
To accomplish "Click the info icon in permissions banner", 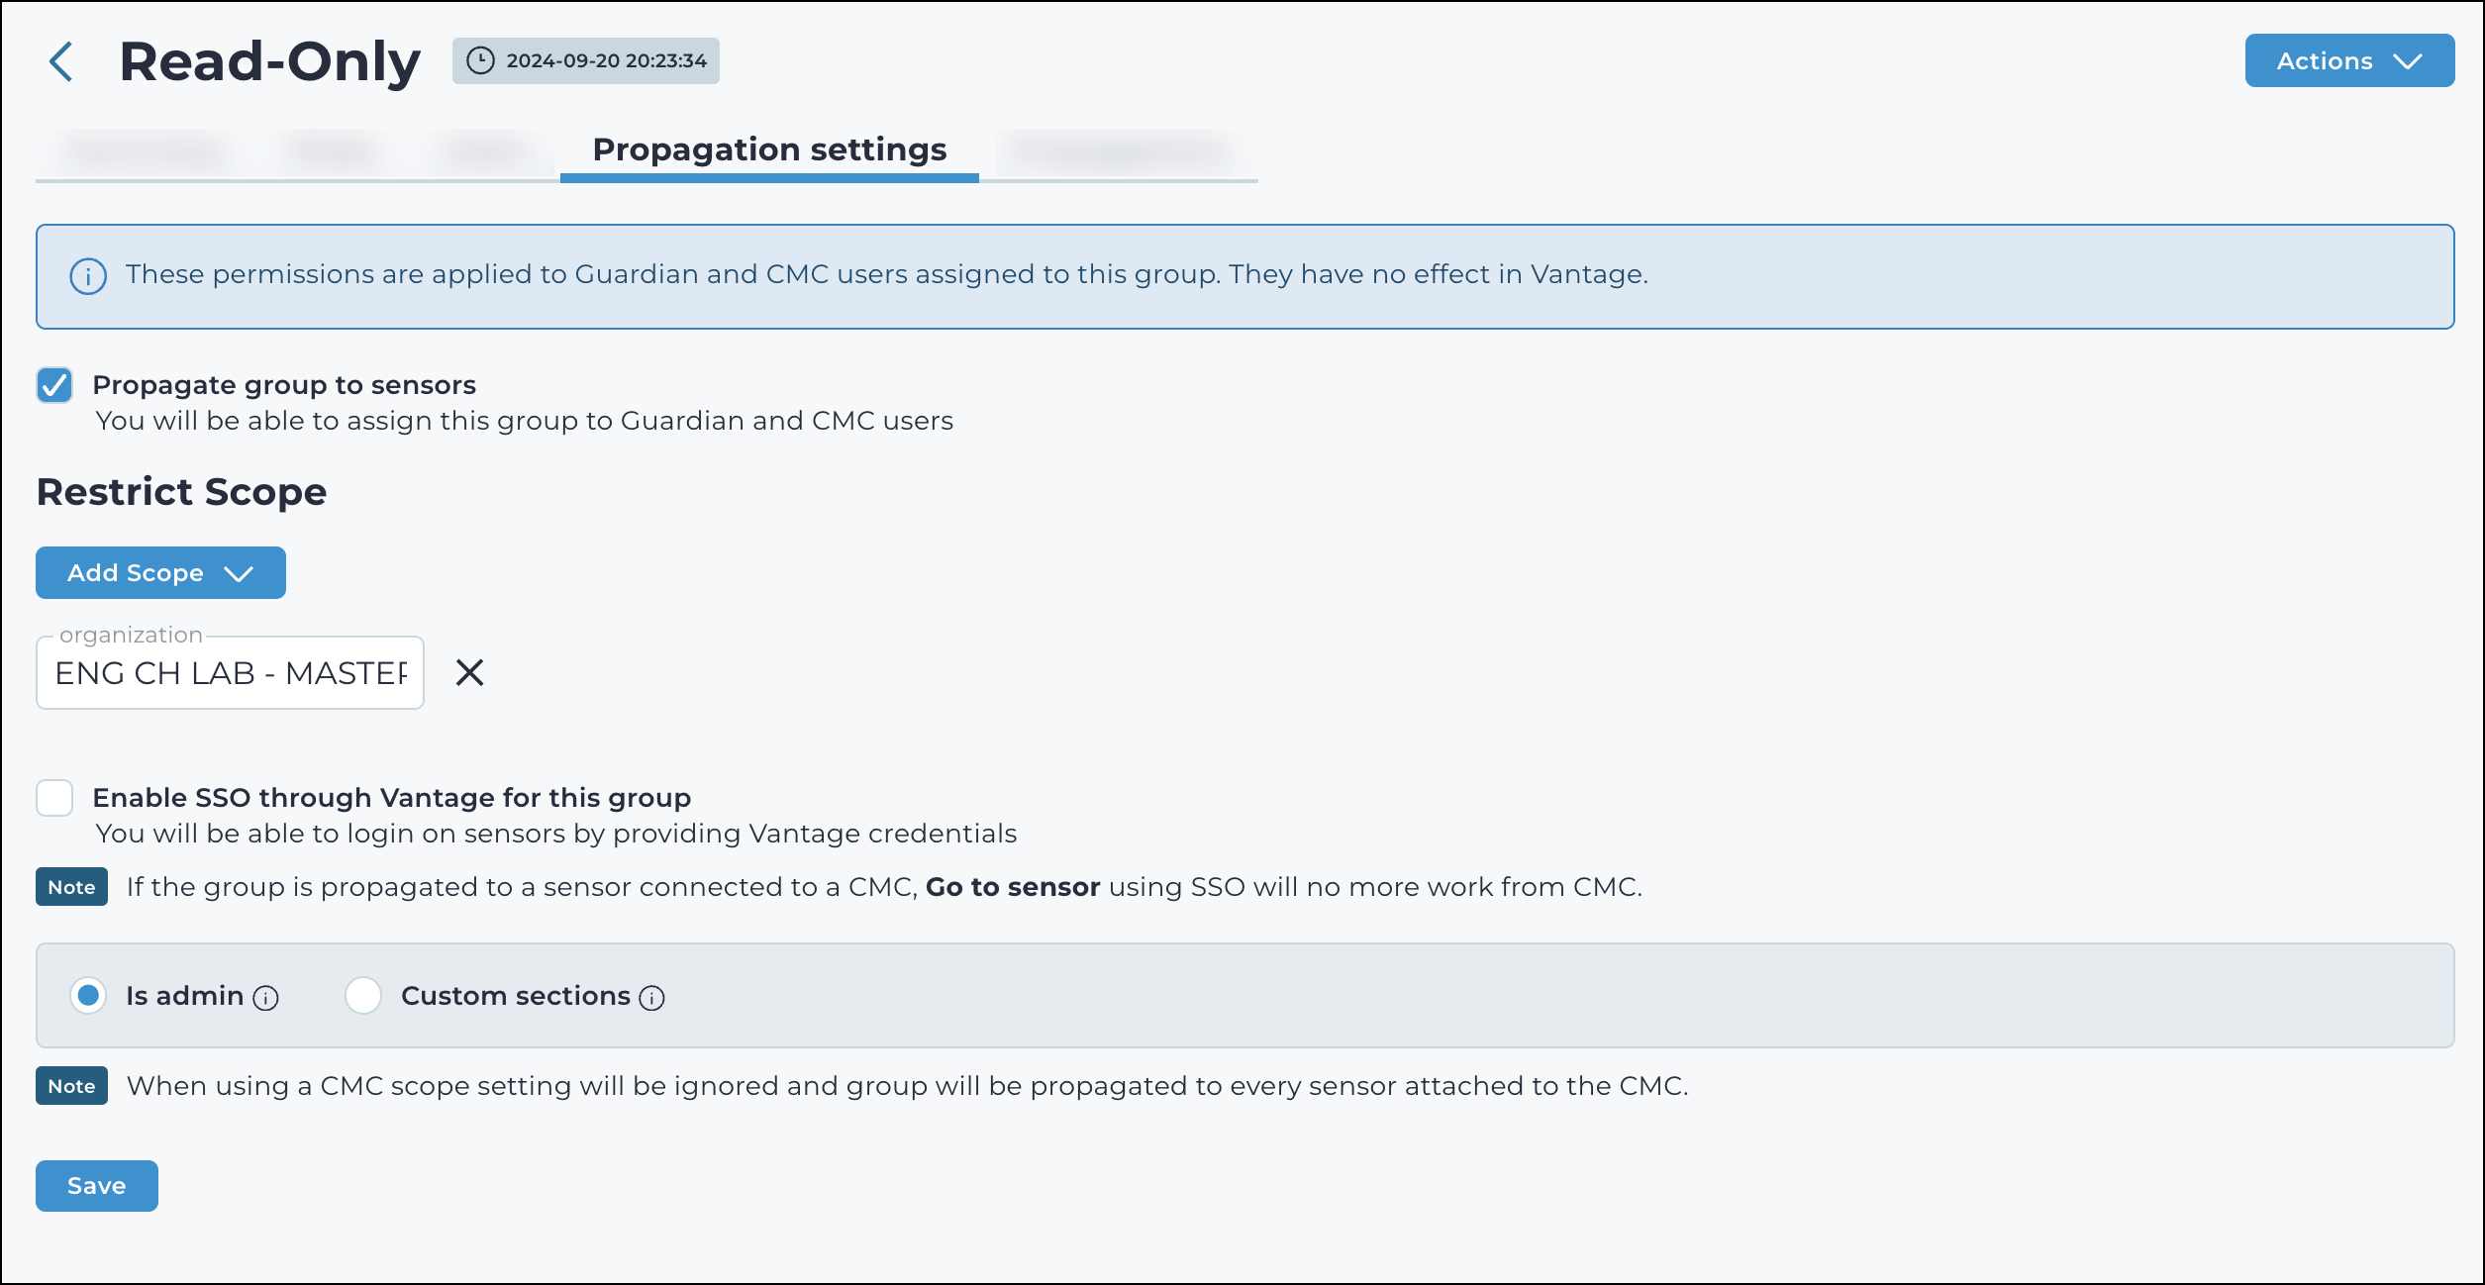I will tap(88, 276).
